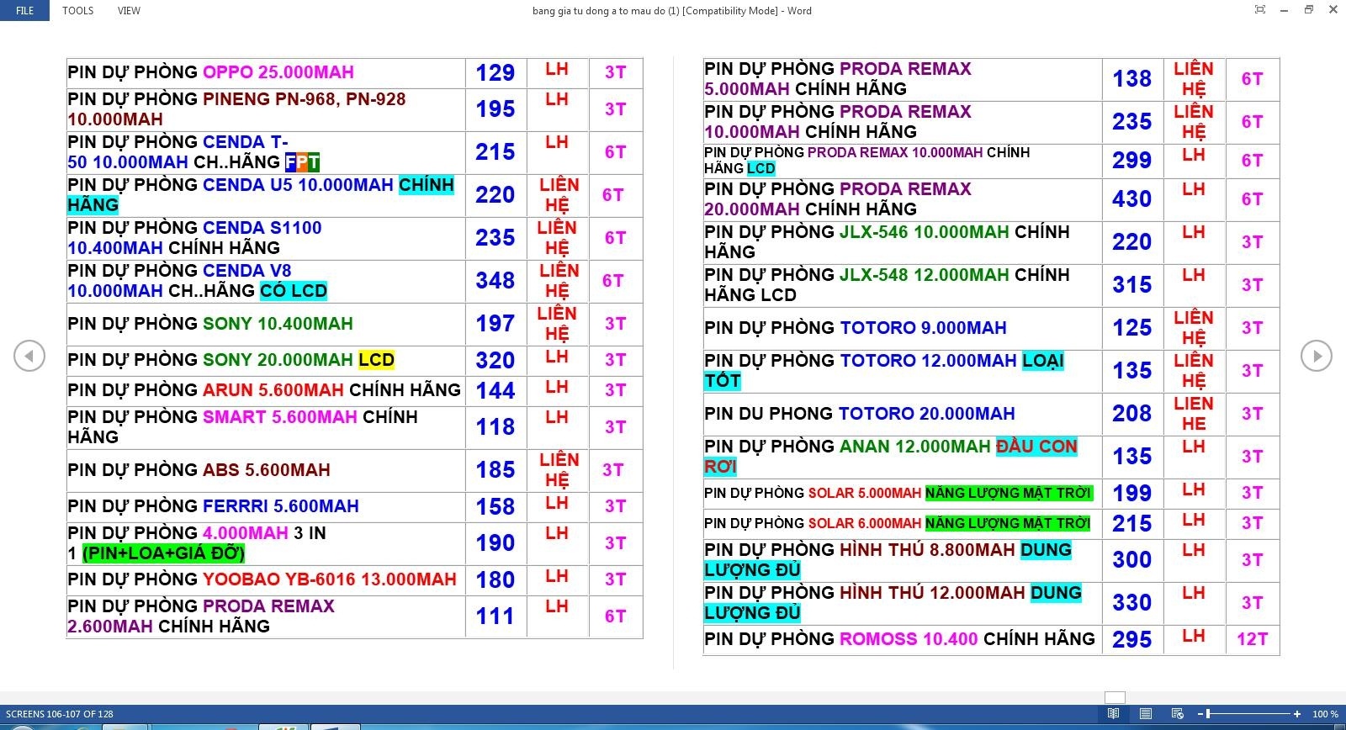The width and height of the screenshot is (1346, 730).
Task: Click price 199 in SOLAR 5.000MAH row
Action: tap(1132, 493)
